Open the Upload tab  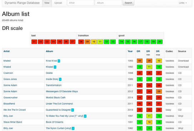(x=58, y=3)
